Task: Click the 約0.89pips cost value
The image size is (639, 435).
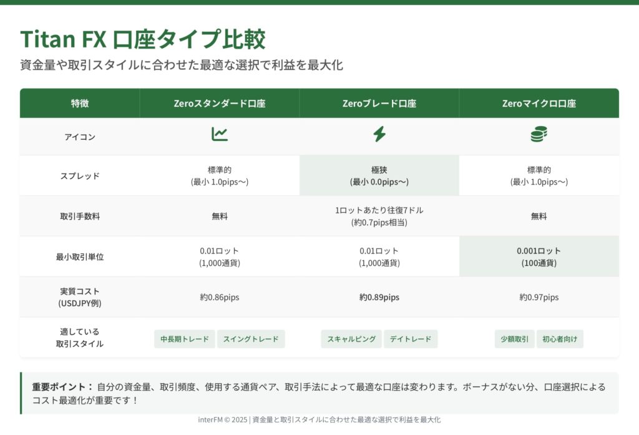Action: coord(379,297)
